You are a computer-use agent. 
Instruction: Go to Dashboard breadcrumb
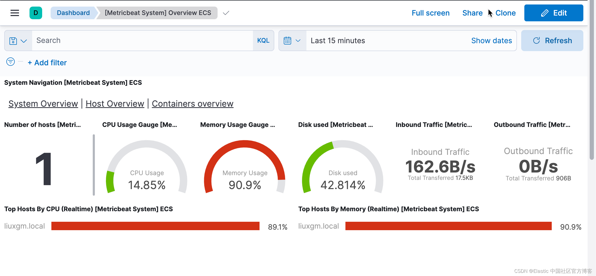tap(73, 13)
